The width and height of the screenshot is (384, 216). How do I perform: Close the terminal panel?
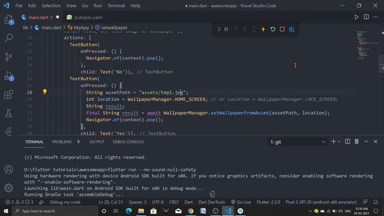[x=376, y=142]
